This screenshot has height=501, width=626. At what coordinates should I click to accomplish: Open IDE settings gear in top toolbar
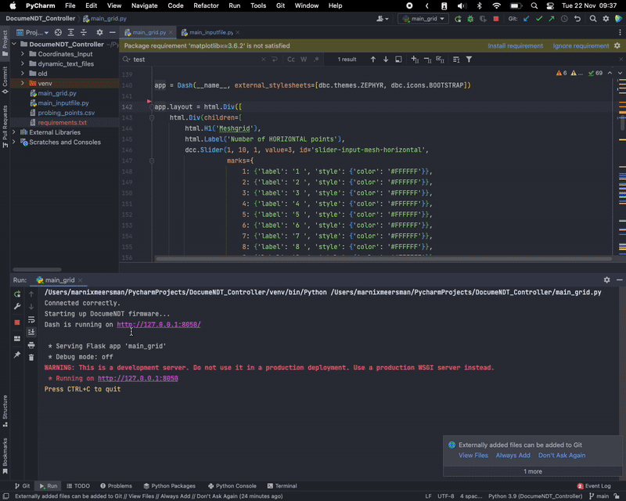click(606, 19)
